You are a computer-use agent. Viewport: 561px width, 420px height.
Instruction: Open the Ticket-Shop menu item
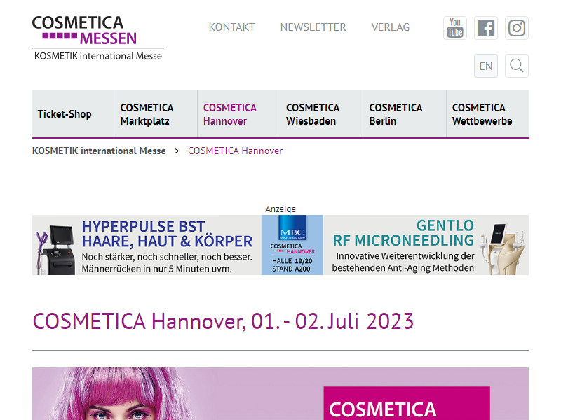(x=65, y=113)
